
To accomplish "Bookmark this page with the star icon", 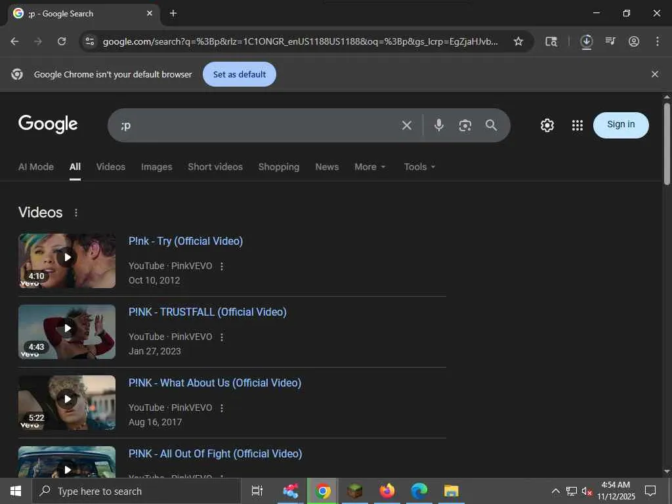I will click(518, 41).
